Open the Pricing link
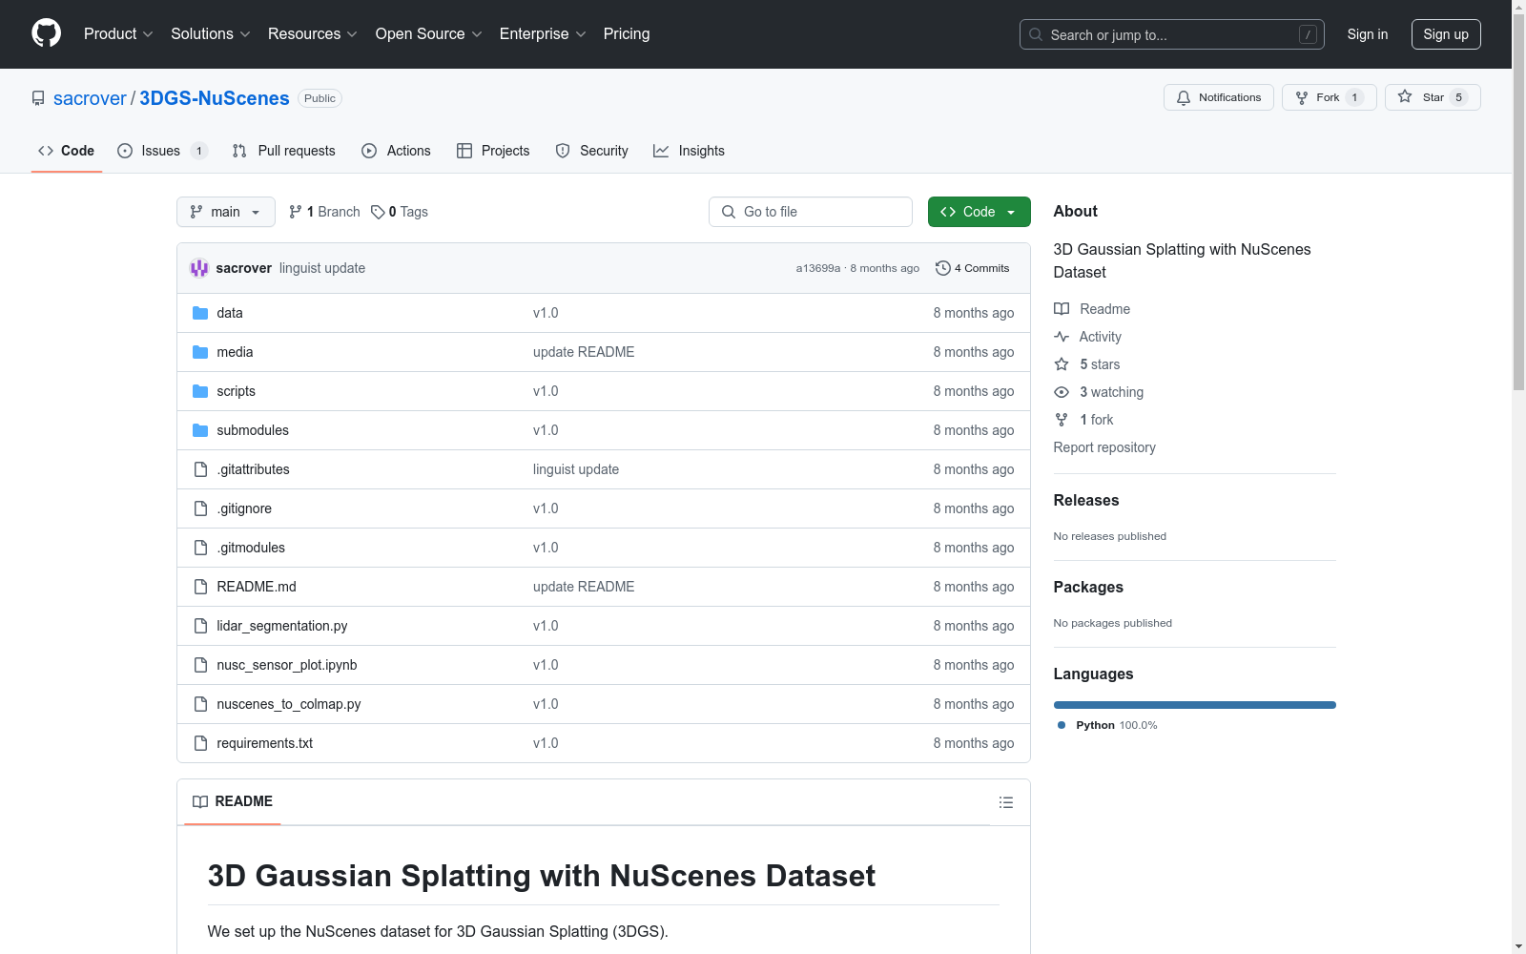Image resolution: width=1526 pixels, height=954 pixels. pyautogui.click(x=627, y=34)
